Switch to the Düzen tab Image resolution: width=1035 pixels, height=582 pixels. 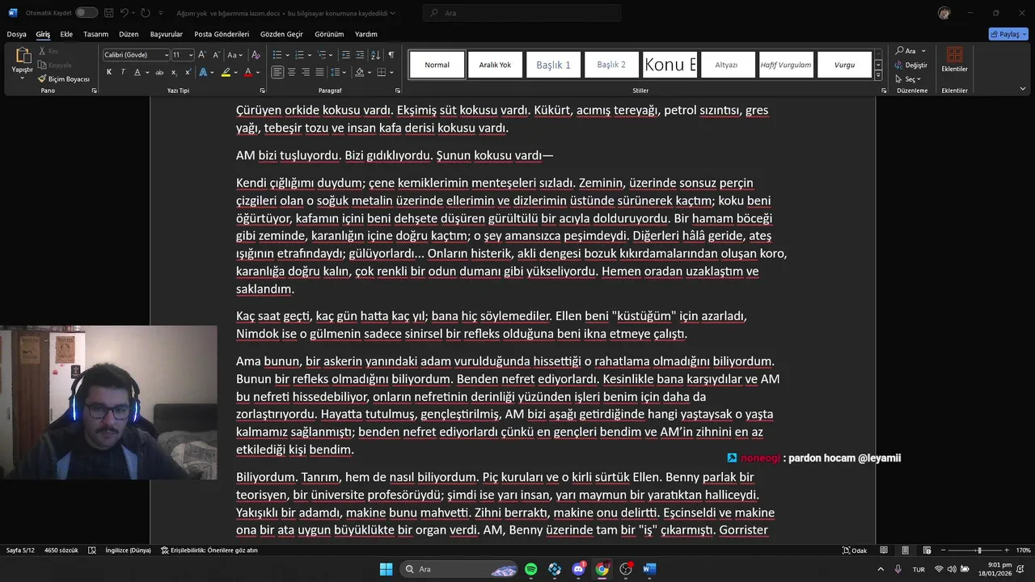[x=129, y=34]
